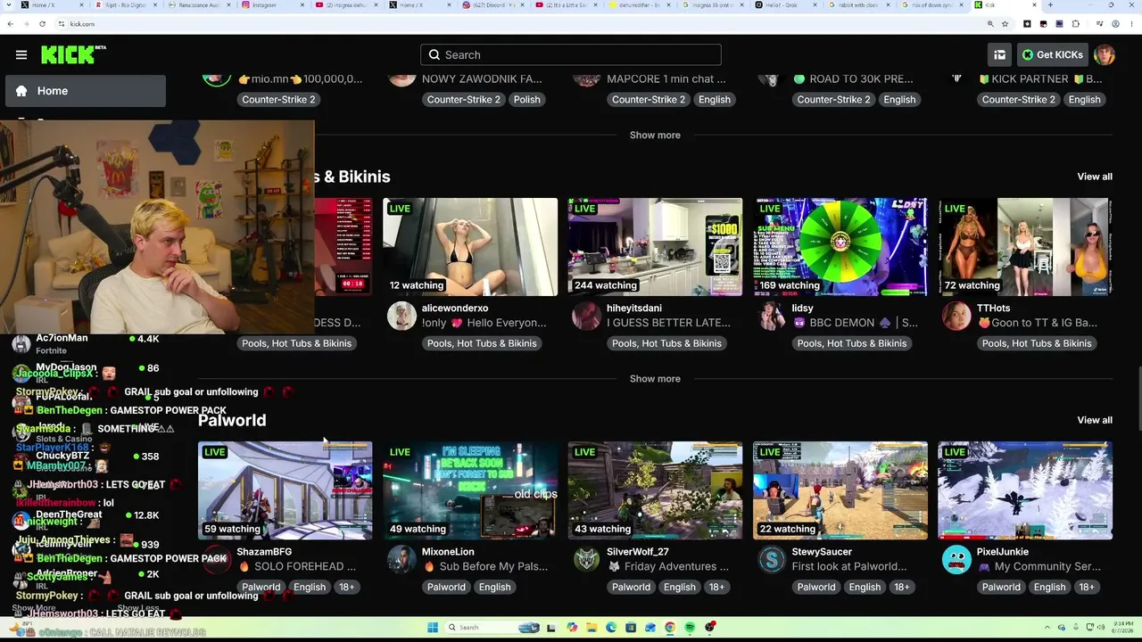Open the user profile avatar
This screenshot has width=1142, height=642.
point(1104,54)
